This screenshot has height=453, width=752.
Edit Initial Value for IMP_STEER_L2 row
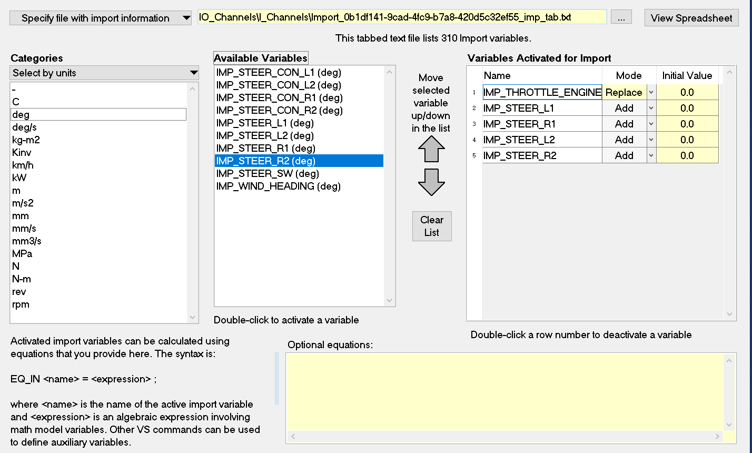pyautogui.click(x=687, y=140)
